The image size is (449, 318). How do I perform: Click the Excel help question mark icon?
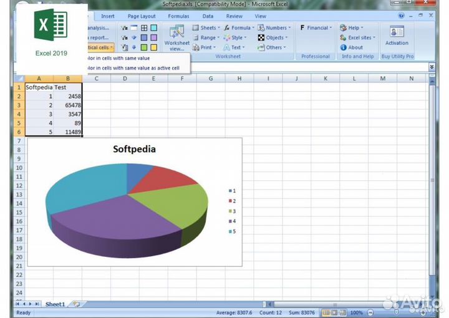[x=401, y=16]
